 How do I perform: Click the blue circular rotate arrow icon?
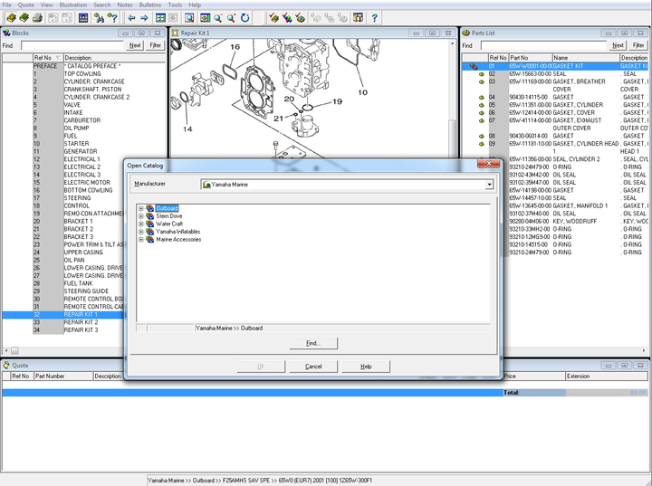coord(244,18)
